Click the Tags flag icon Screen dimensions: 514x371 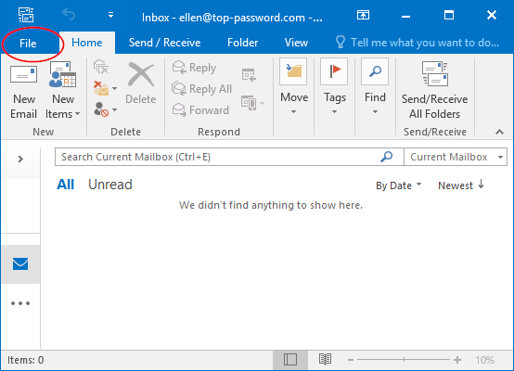point(334,71)
